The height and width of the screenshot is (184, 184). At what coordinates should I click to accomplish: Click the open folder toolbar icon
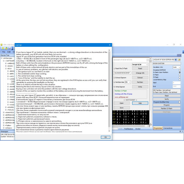[6, 48]
